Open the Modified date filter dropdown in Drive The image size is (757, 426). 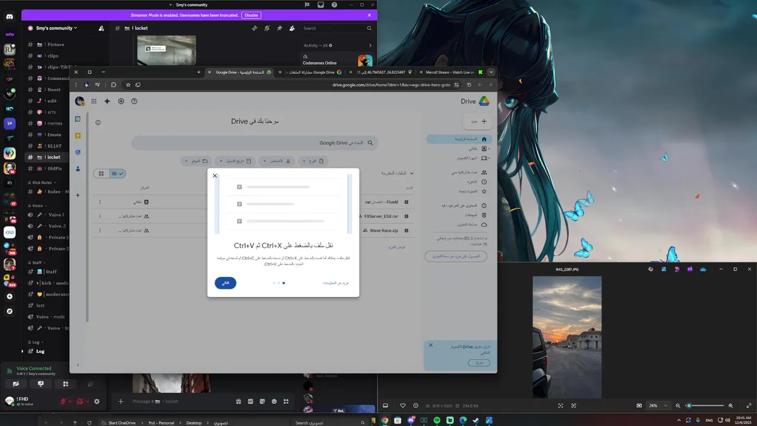235,161
